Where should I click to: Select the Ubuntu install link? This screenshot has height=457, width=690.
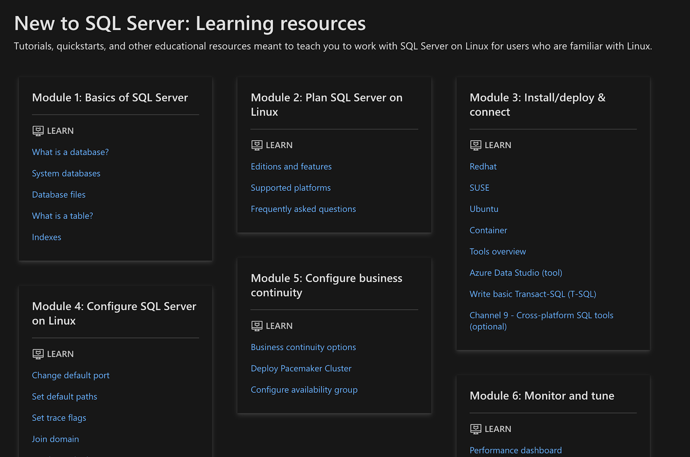coord(484,209)
